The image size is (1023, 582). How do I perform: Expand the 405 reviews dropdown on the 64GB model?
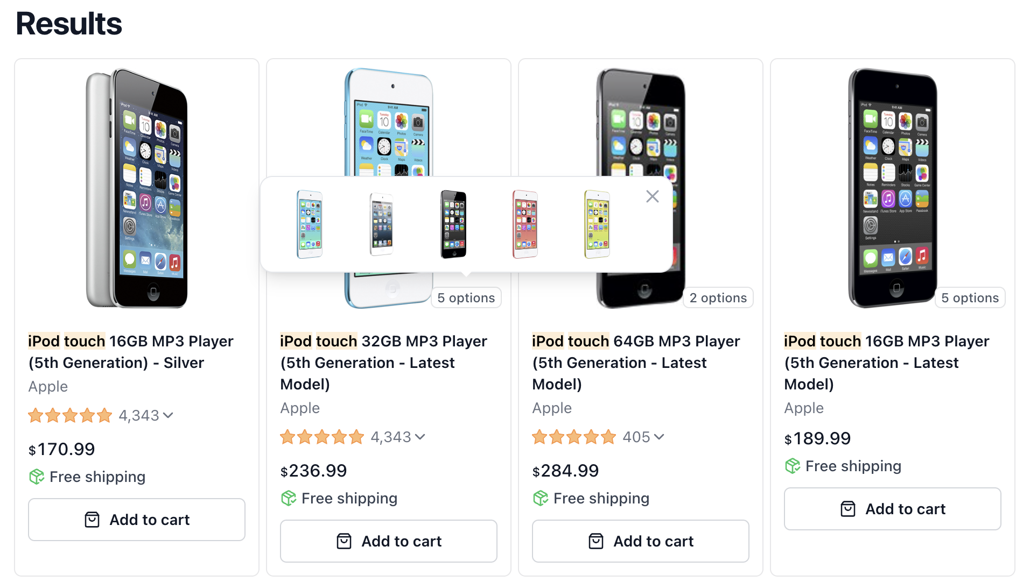659,437
